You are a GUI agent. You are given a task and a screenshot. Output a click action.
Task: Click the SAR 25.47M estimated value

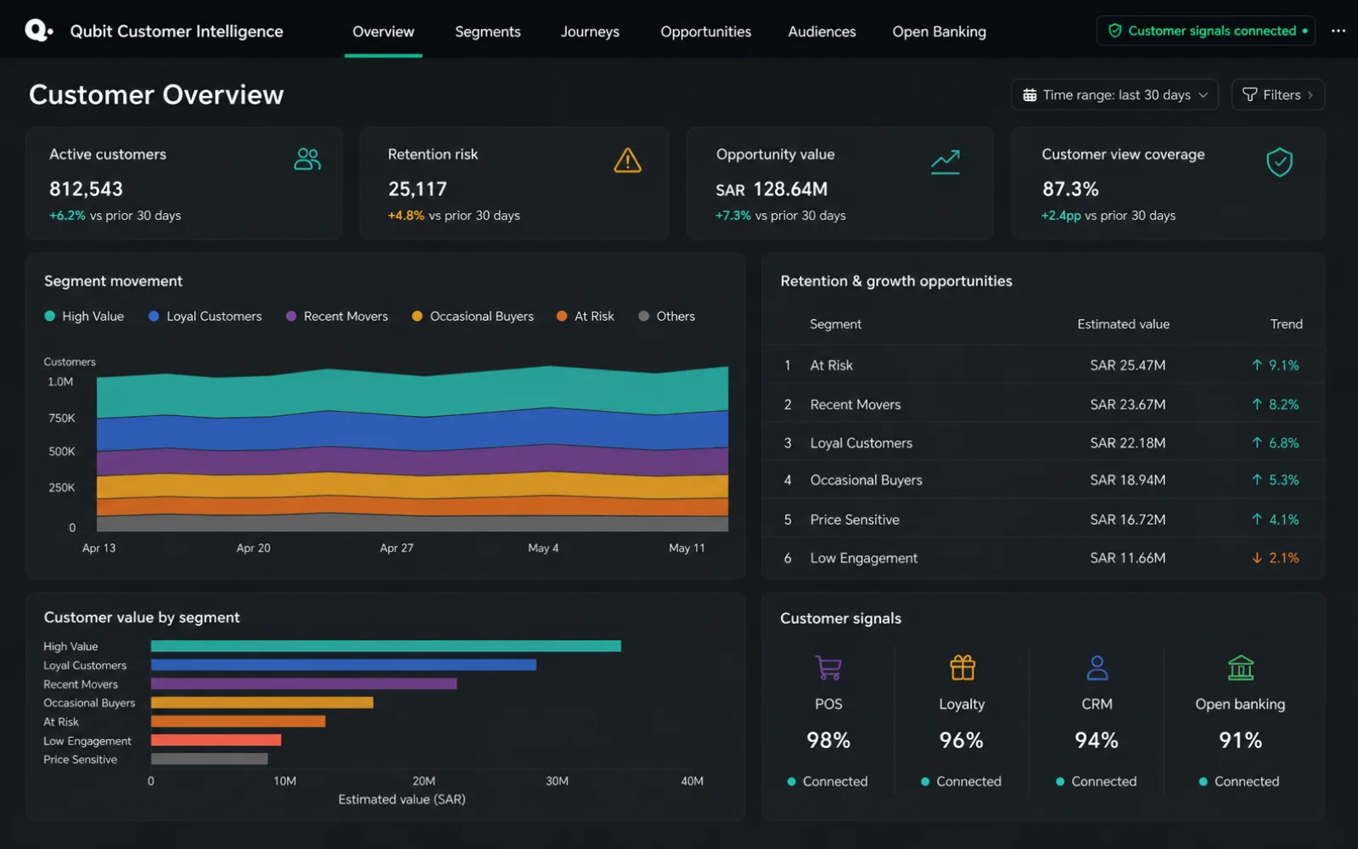pyautogui.click(x=1128, y=365)
